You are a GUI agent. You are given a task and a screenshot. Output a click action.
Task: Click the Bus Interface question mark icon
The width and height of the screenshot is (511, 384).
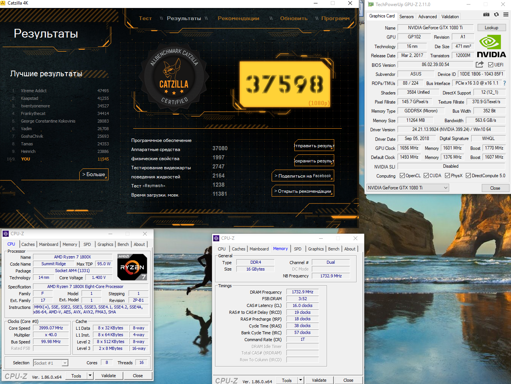pos(505,83)
